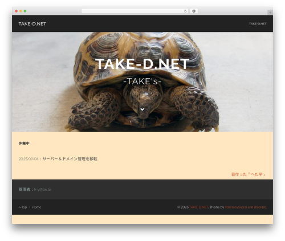Open the TAKE-D.NET menu item at header right
This screenshot has width=285, height=241.
point(258,24)
